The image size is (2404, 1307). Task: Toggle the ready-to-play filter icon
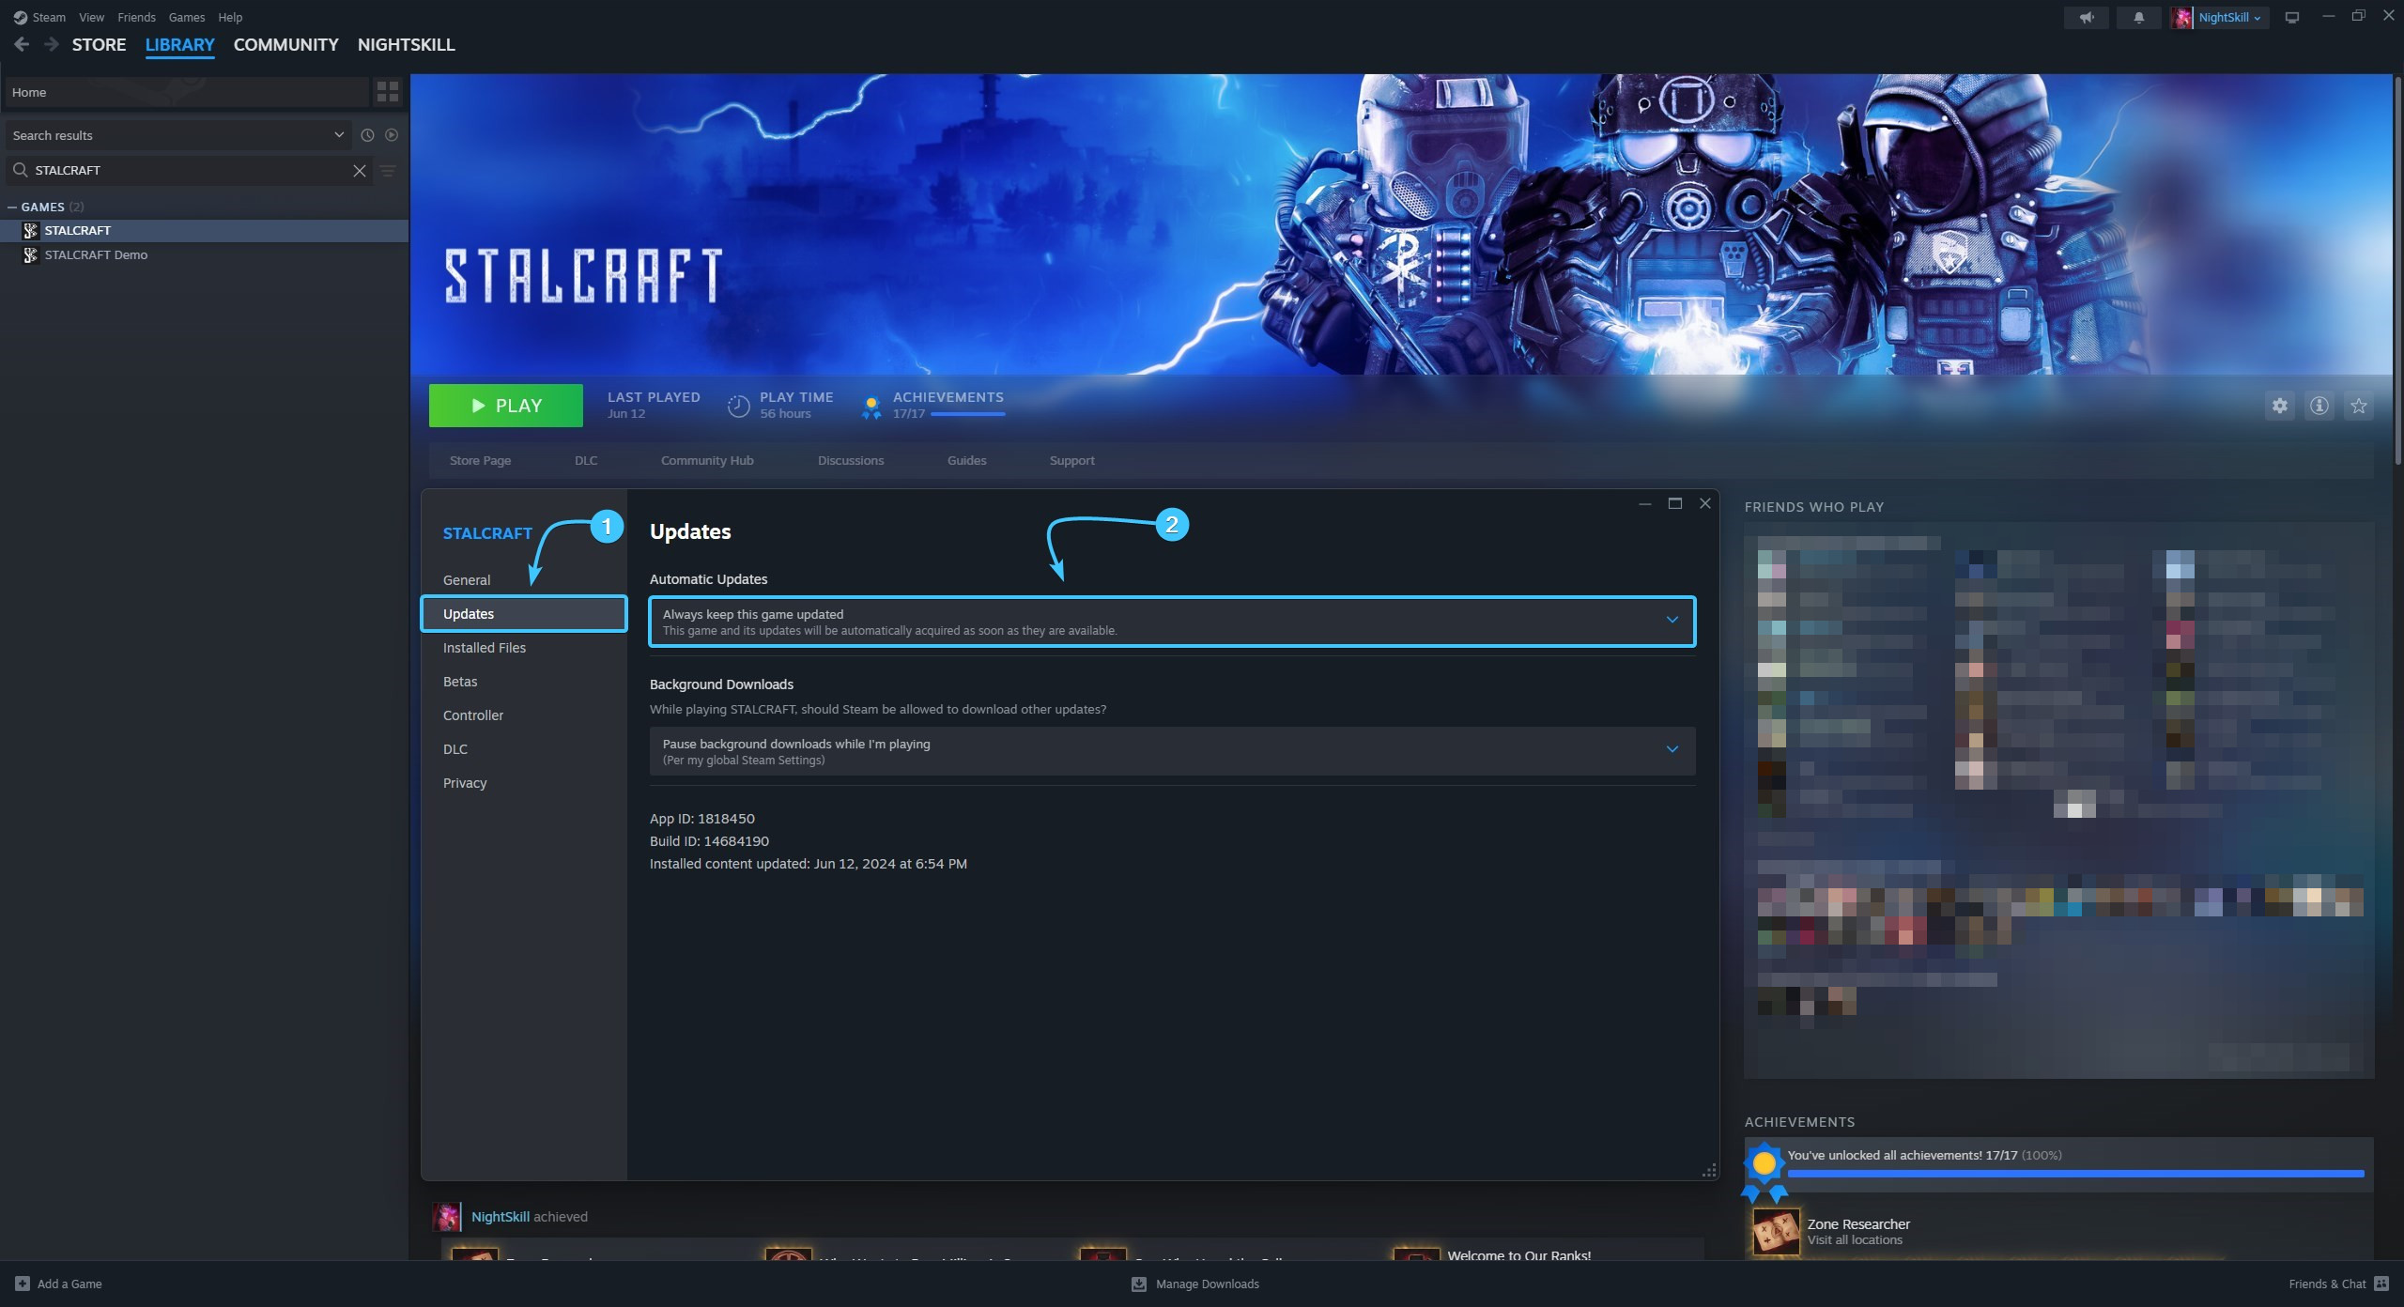(x=392, y=135)
